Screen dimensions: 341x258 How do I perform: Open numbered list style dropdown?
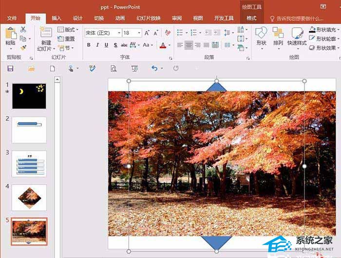200,33
